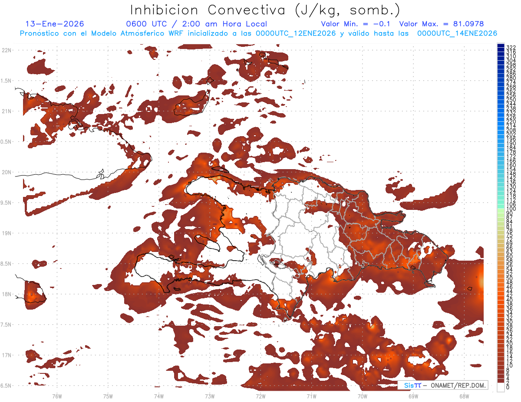
Task: Click the "72W" longitude label
Action: click(260, 396)
